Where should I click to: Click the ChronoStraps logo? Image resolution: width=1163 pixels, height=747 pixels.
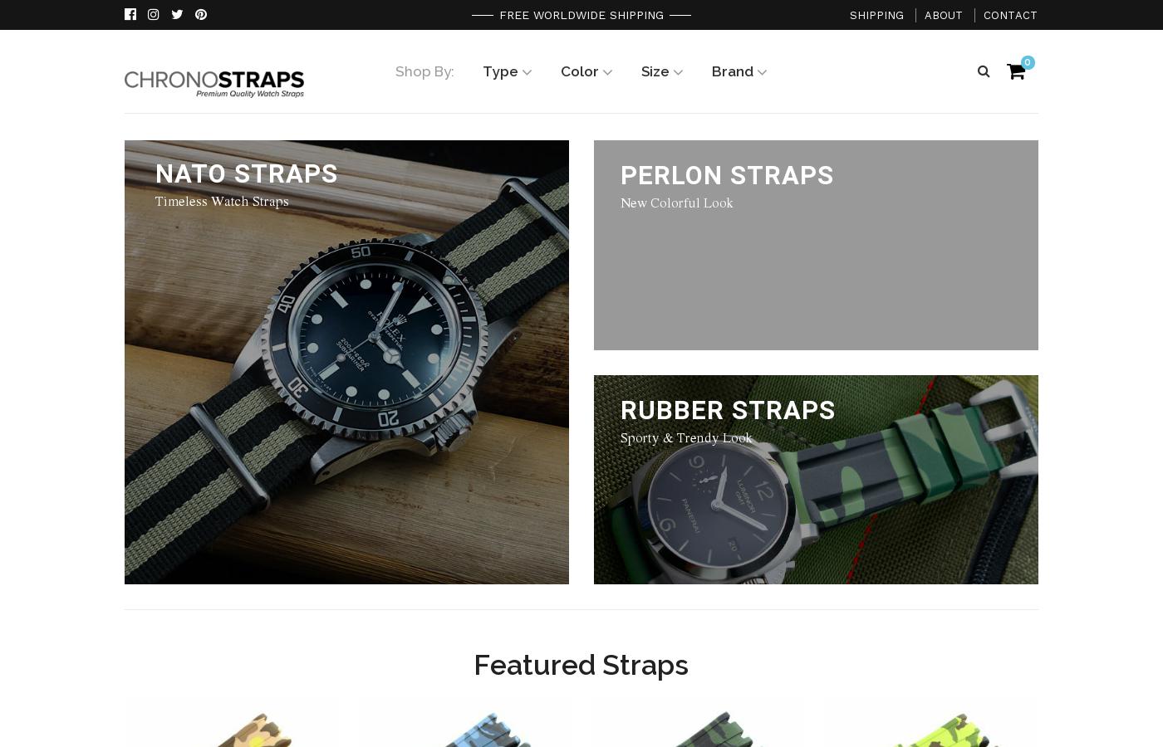214,84
